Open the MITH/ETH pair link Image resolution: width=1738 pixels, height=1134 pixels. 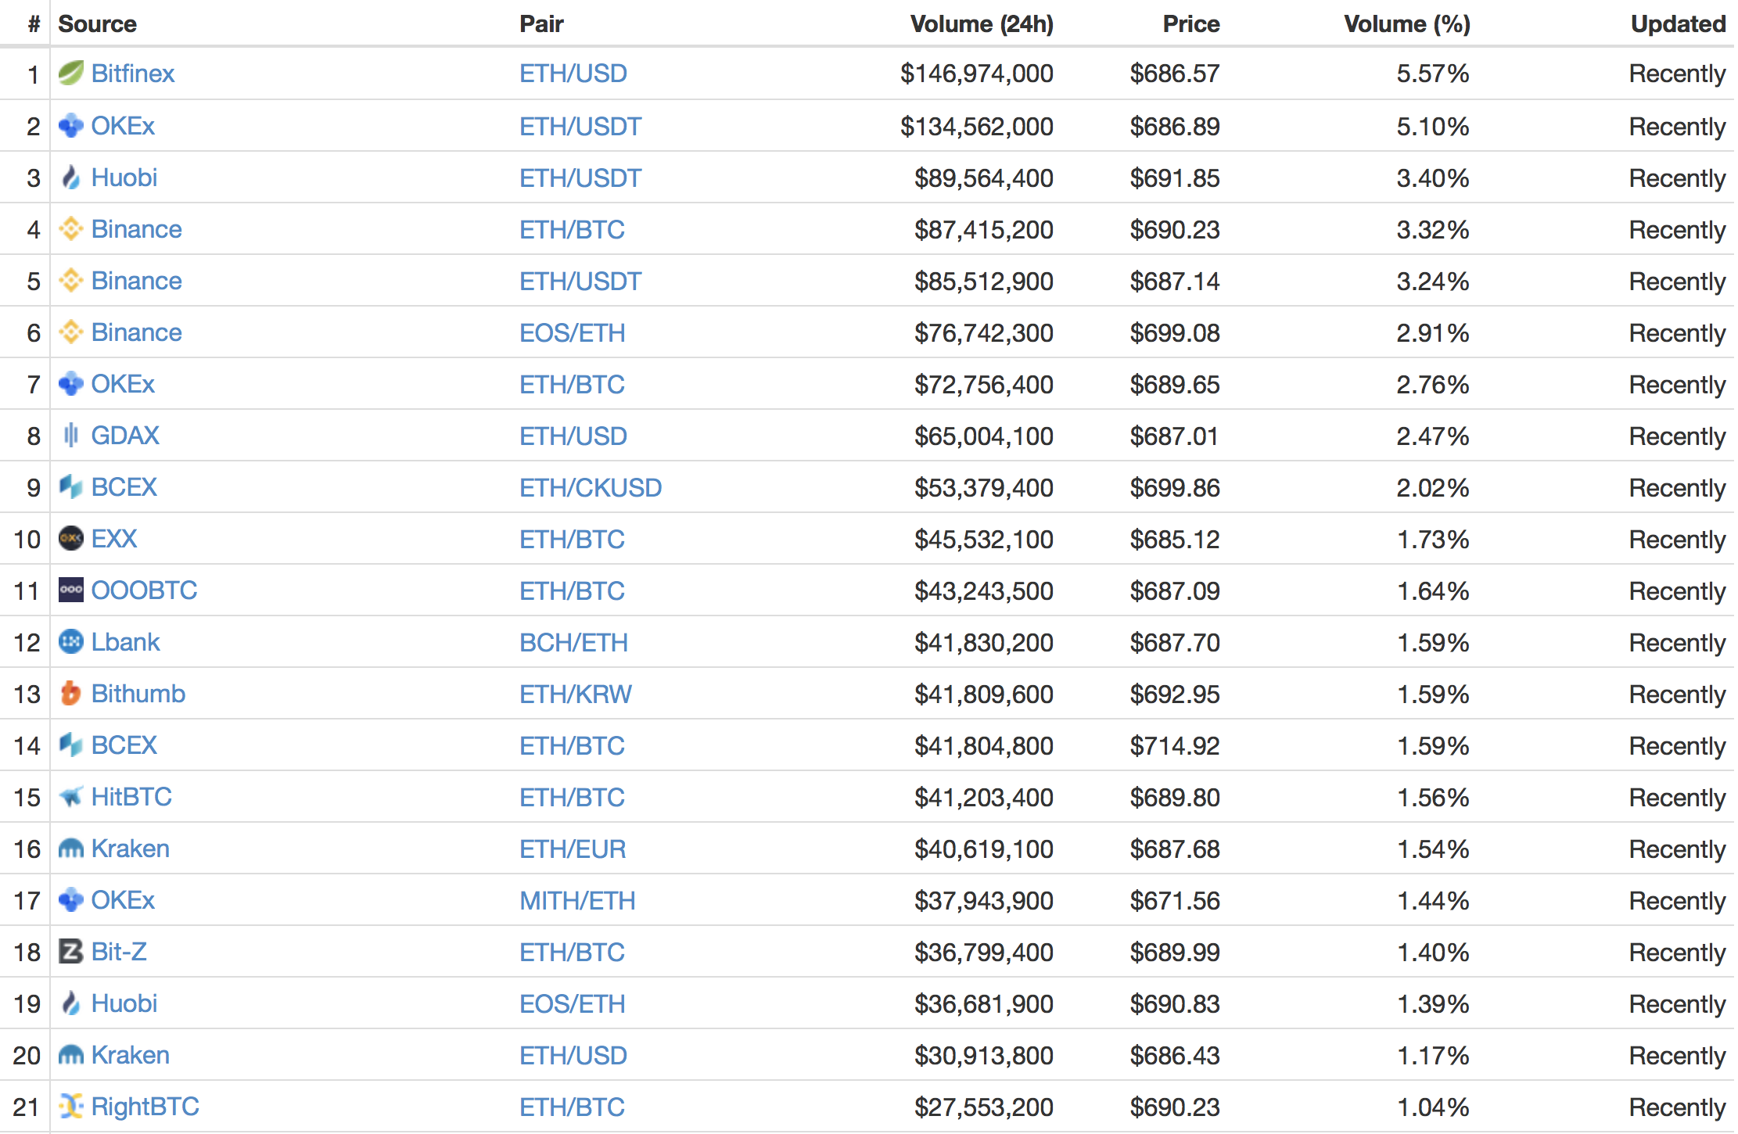[577, 900]
